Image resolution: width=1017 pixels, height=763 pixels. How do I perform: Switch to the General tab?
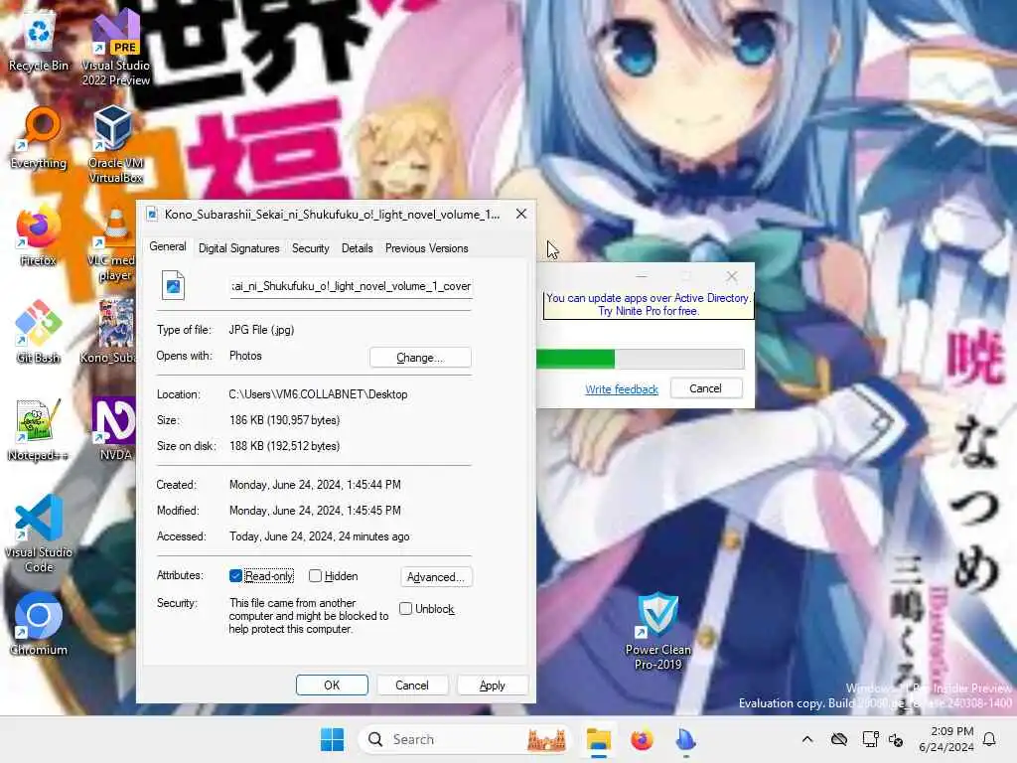(167, 246)
